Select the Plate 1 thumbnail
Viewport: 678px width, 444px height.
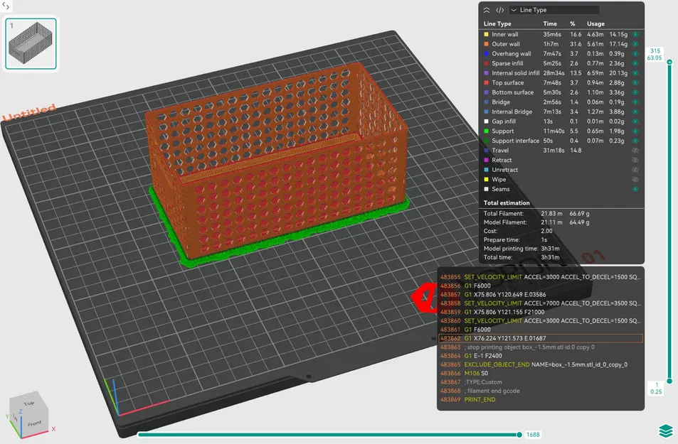pos(31,43)
